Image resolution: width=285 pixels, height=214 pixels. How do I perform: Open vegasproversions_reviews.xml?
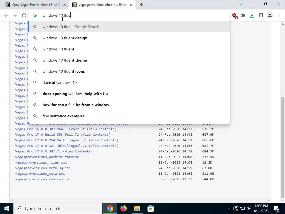click(x=43, y=179)
